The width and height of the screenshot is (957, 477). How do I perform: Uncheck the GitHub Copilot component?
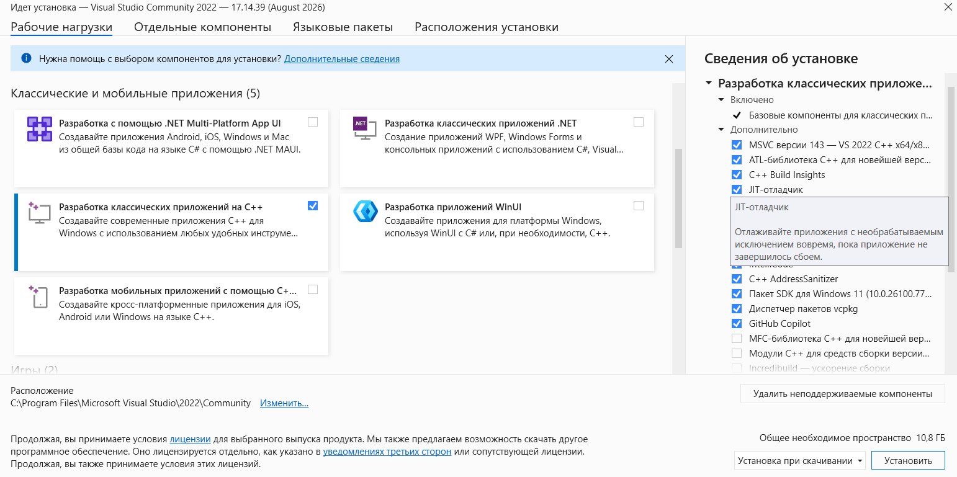coord(737,324)
